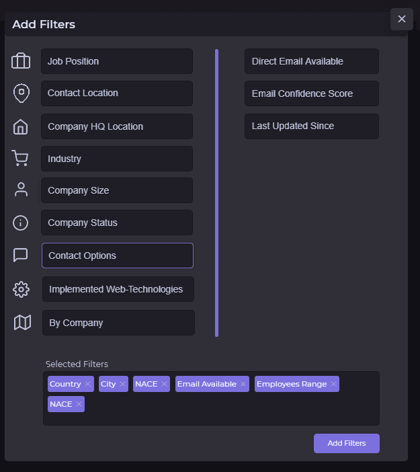
Task: Select the Last Updated Since filter
Action: [x=312, y=126]
